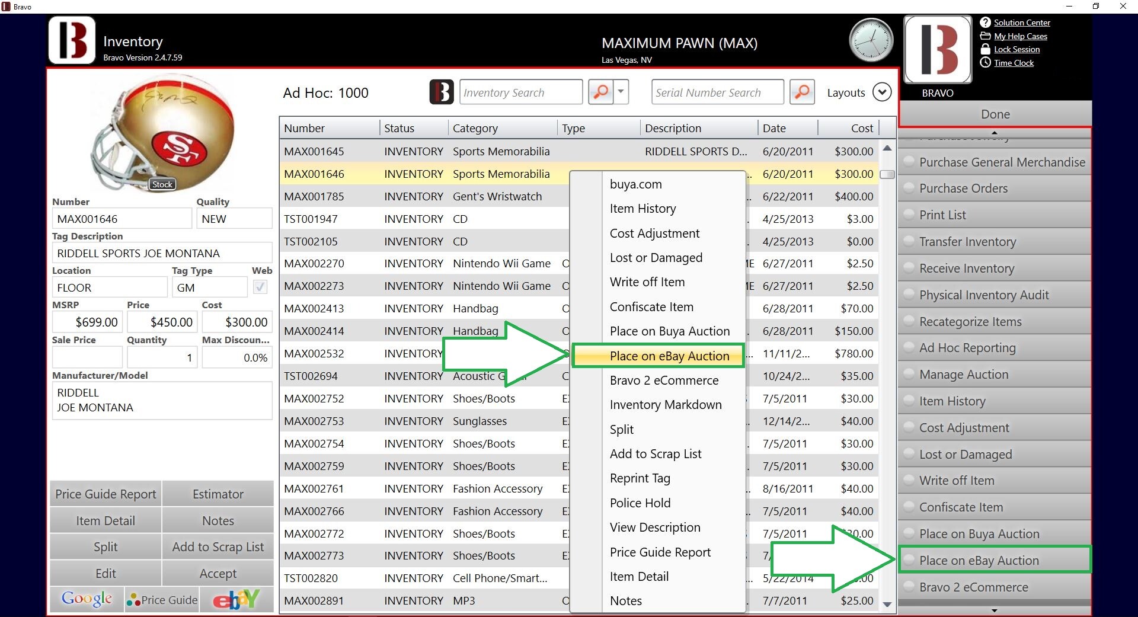Image resolution: width=1138 pixels, height=617 pixels.
Task: Select Print List radio option
Action: tap(909, 215)
